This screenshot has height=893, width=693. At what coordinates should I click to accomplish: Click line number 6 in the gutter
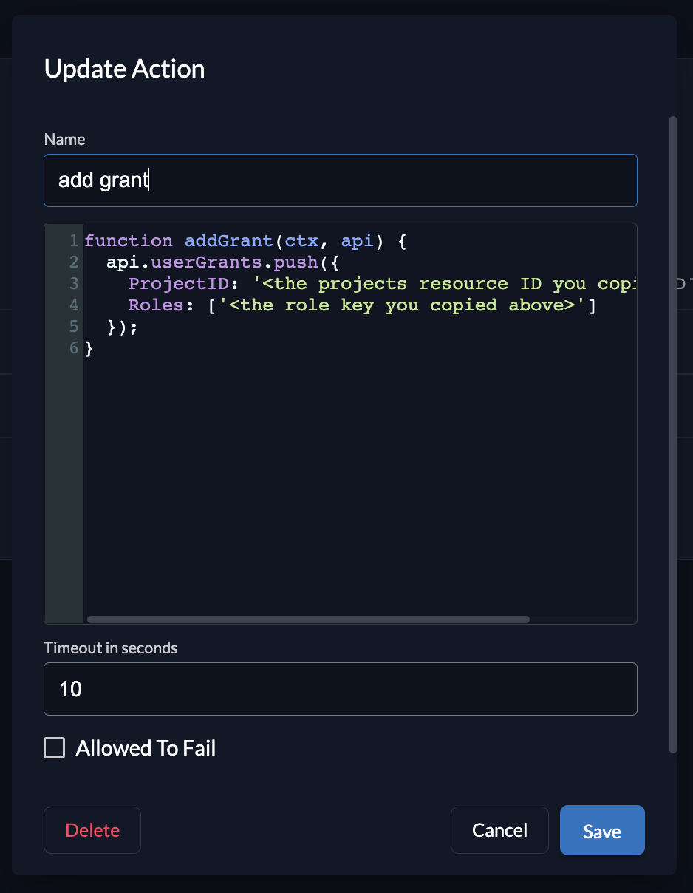click(74, 348)
